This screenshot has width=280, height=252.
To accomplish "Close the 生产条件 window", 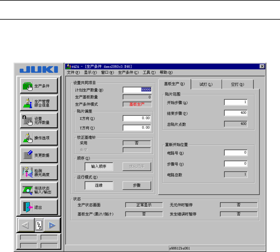I will click(262, 66).
